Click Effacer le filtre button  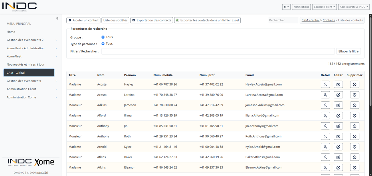349,51
